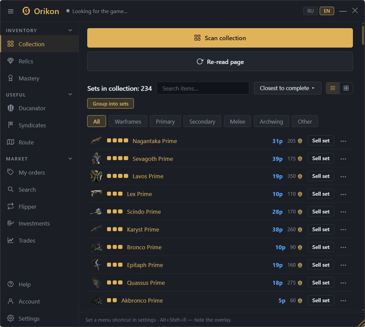Collapse the INVENTORY section chevron
365x327 pixels.
(x=70, y=30)
